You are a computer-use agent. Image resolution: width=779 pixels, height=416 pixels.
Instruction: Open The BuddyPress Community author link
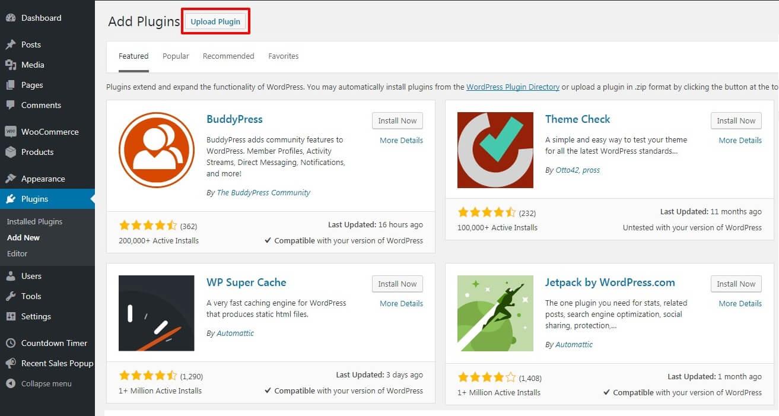pos(263,193)
